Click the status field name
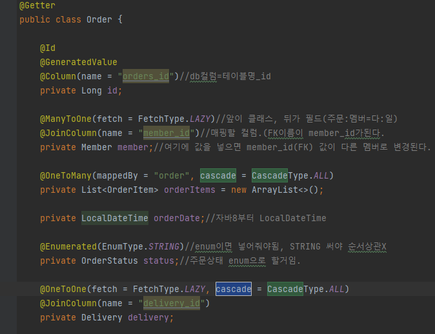 tap(158, 261)
